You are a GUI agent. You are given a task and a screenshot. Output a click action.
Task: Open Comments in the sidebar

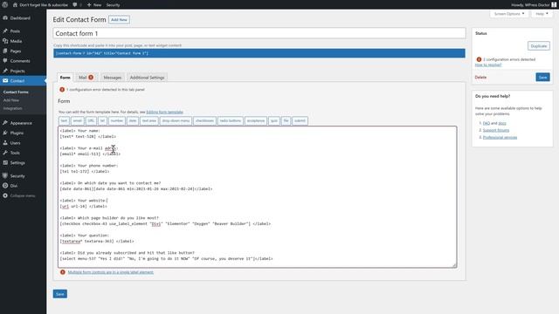(x=20, y=61)
